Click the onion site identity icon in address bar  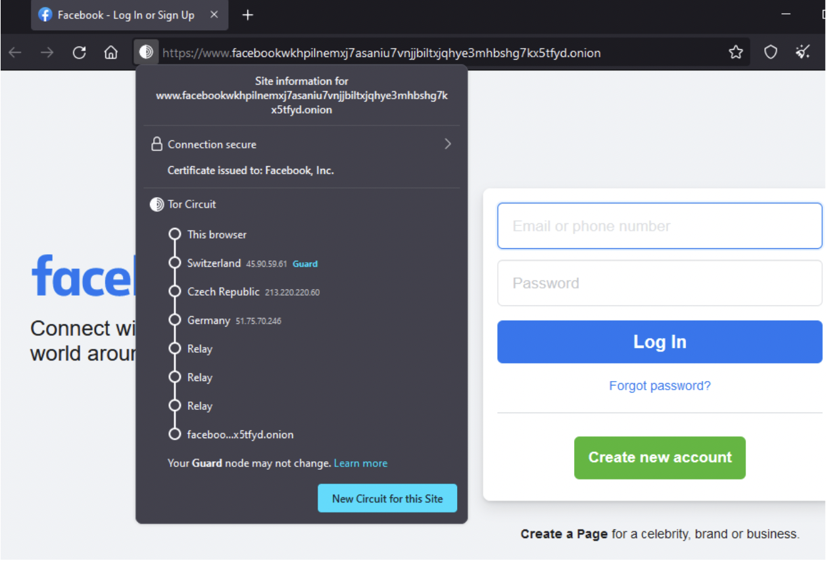pos(146,53)
